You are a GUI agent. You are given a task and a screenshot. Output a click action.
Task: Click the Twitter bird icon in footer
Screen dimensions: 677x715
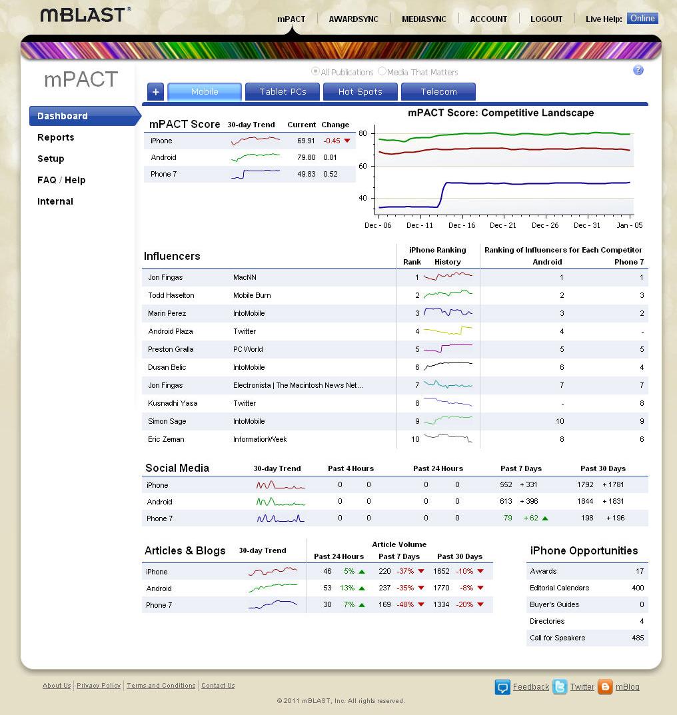[x=560, y=687]
